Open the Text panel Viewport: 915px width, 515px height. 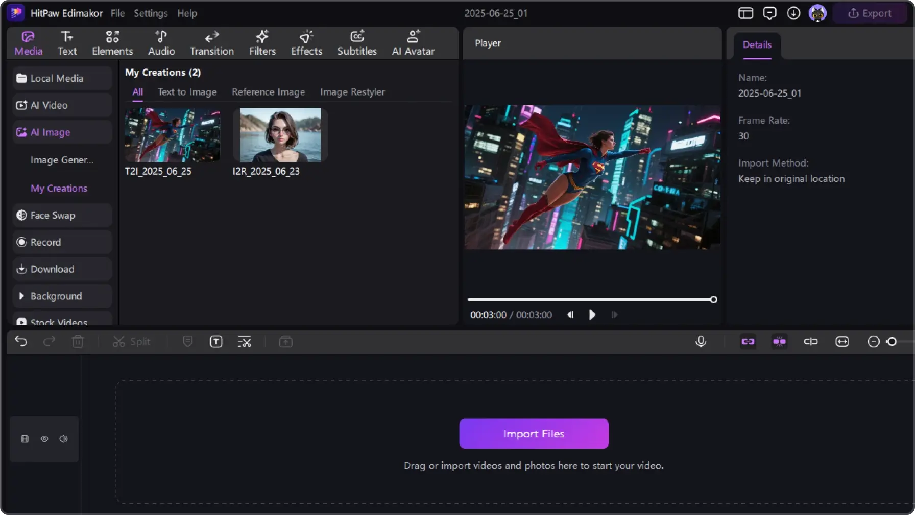click(67, 43)
